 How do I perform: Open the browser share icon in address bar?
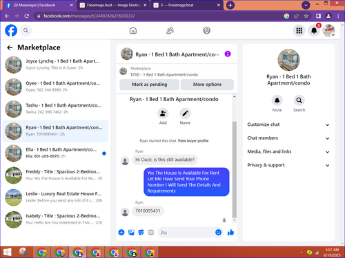[x=296, y=16]
